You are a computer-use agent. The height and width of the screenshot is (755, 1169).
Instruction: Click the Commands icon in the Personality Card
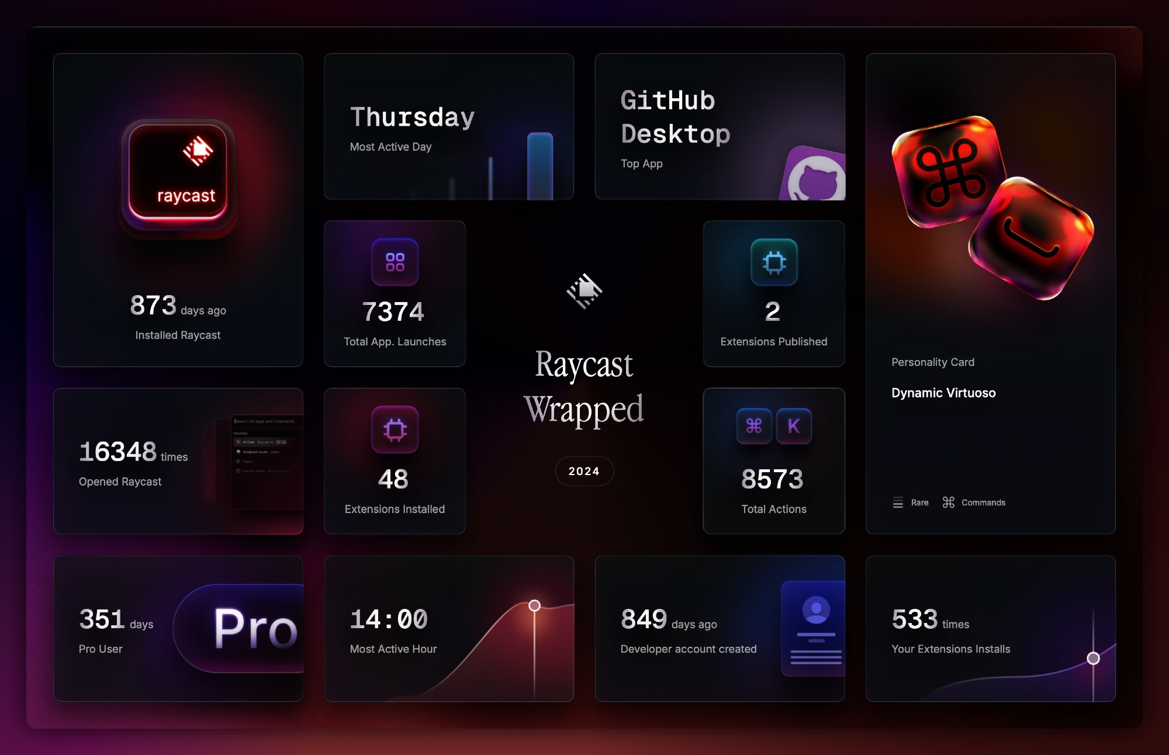[949, 503]
